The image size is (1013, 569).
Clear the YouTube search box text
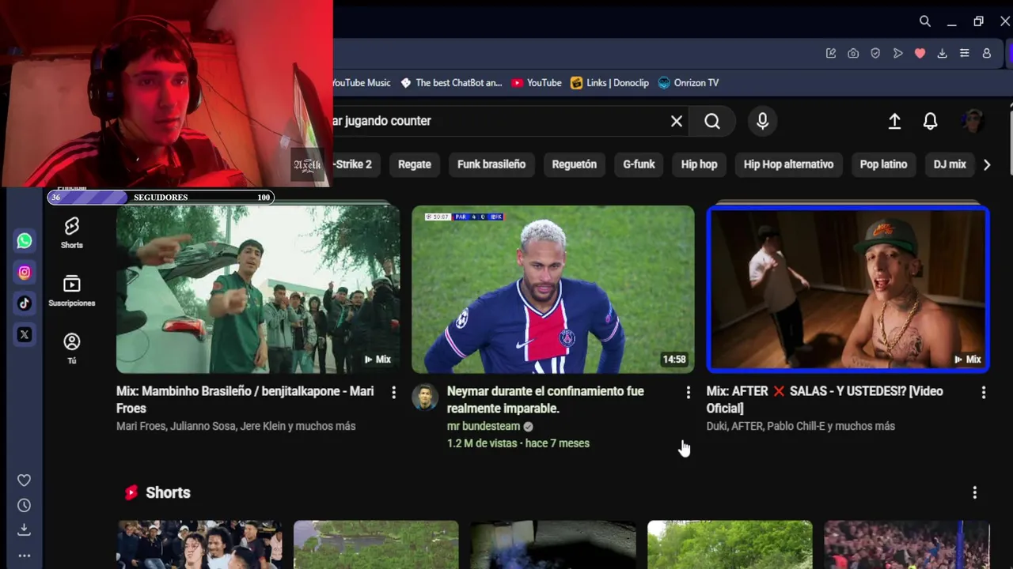677,121
